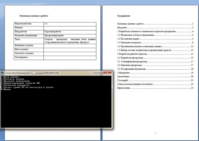Viewport: 199px width, 141px height.
Task: Select console line '4-Корректирование записей БД'
Action: (x=20, y=83)
